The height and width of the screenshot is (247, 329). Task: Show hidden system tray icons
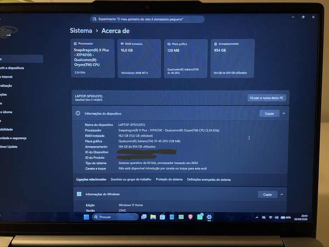[257, 217]
